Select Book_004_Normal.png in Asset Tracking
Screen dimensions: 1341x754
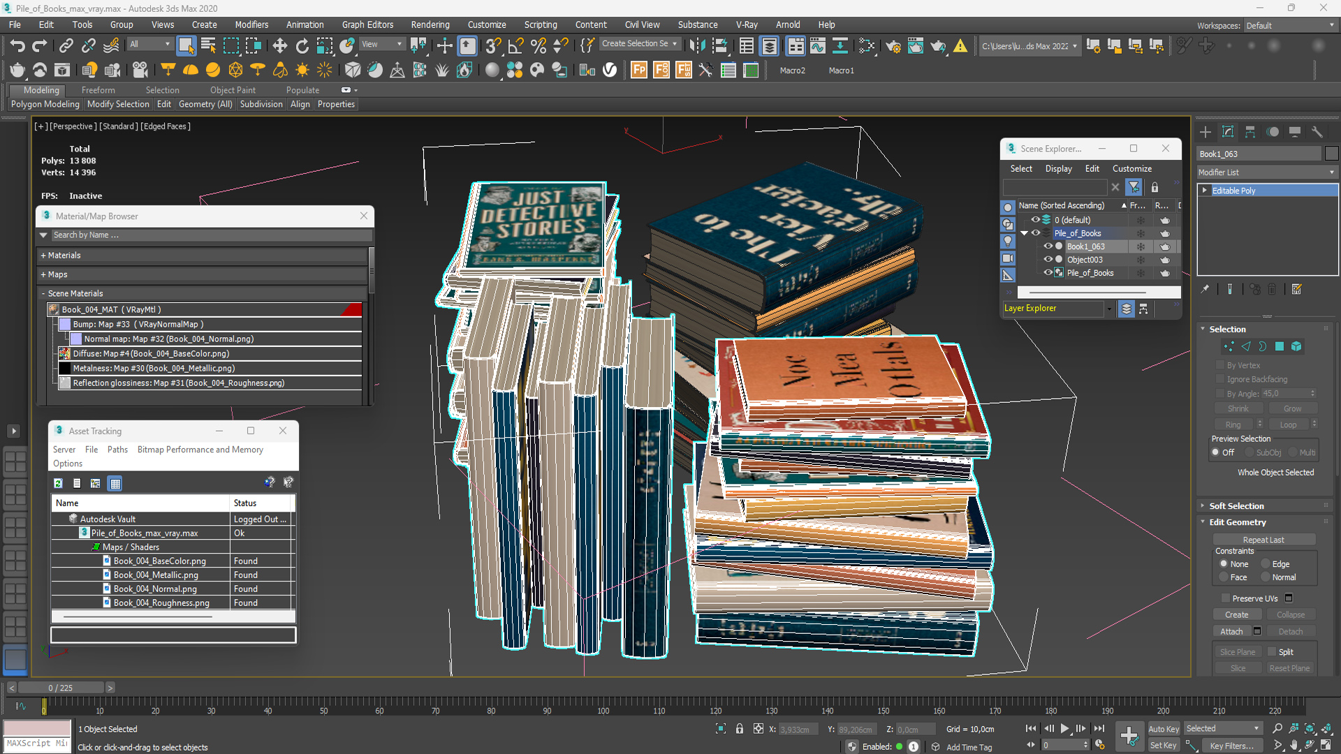(x=155, y=589)
